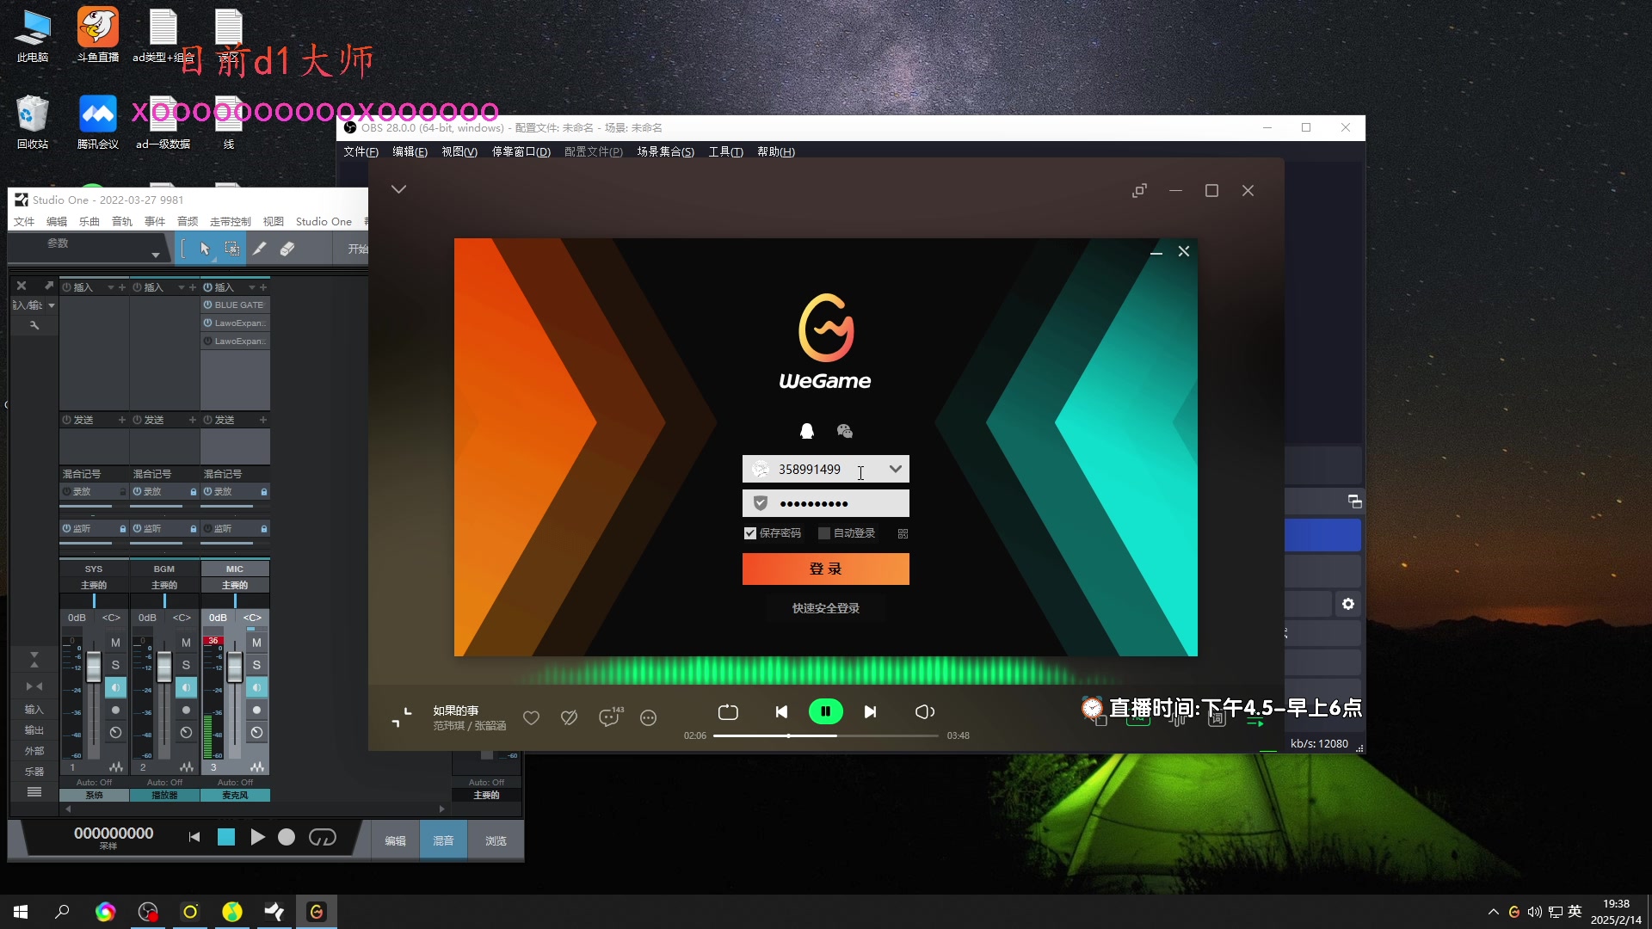Switch to 浏览 tab in Studio One

pos(496,840)
